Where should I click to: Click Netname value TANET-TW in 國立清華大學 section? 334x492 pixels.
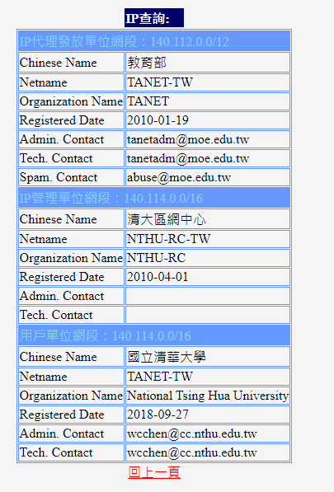click(160, 377)
